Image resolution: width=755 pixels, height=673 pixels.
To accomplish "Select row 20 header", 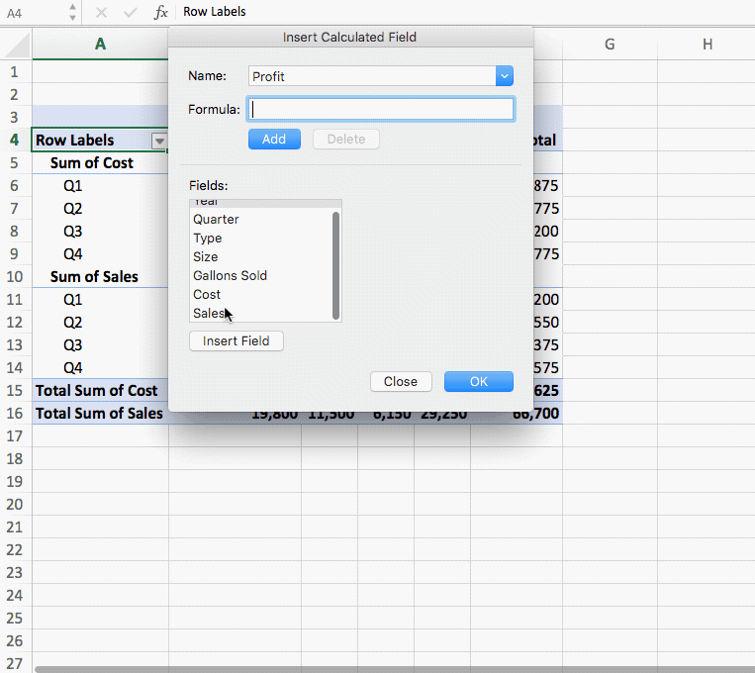I will [x=15, y=504].
